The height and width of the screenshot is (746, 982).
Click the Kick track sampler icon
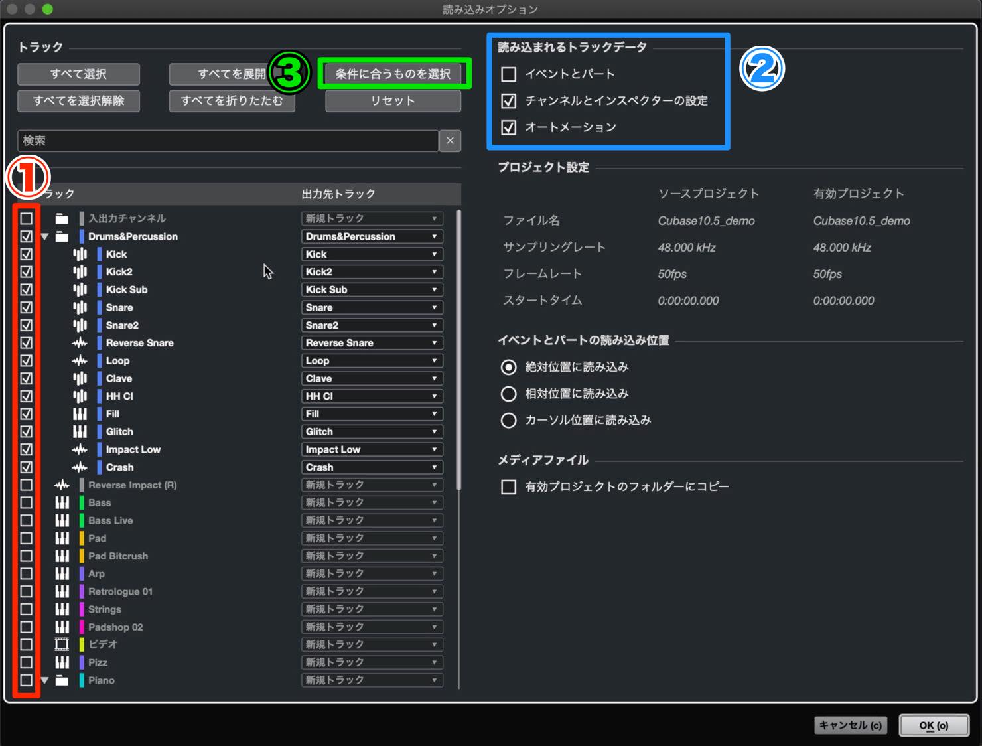click(80, 254)
